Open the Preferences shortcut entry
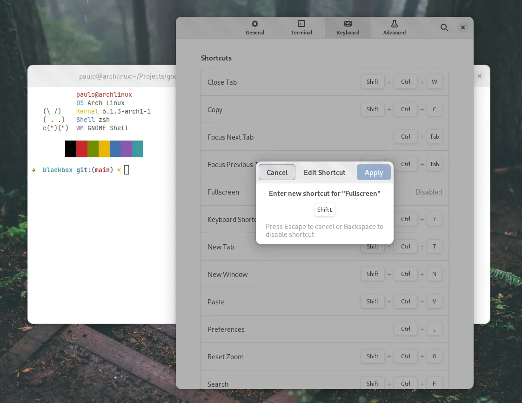 [x=279, y=329]
